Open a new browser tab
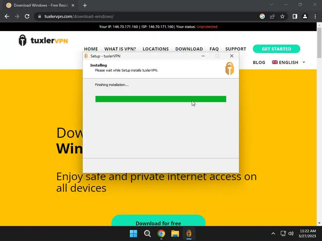The height and width of the screenshot is (241, 322). click(85, 5)
